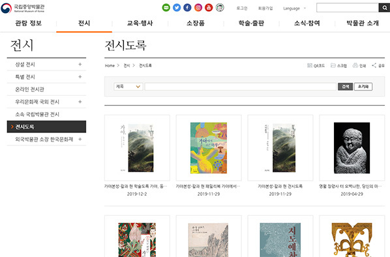Open the colorful 패밀리북 가야에서 cover
This screenshot has height=257, width=390.
(x=209, y=148)
